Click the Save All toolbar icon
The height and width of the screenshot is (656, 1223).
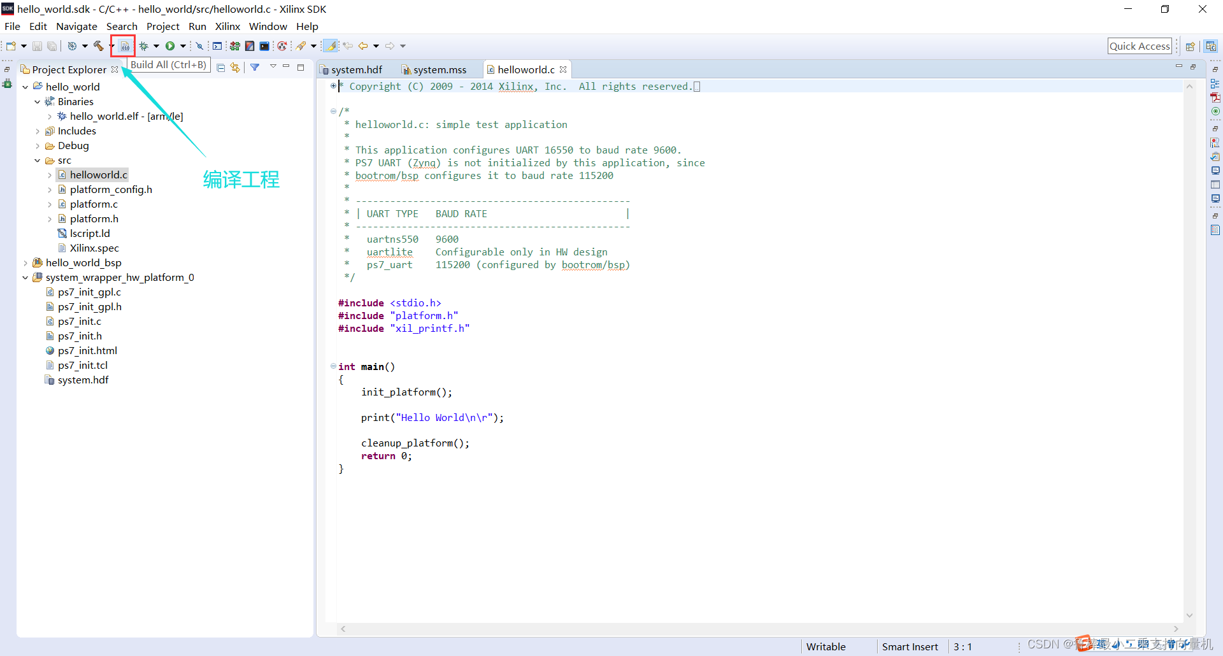[52, 46]
